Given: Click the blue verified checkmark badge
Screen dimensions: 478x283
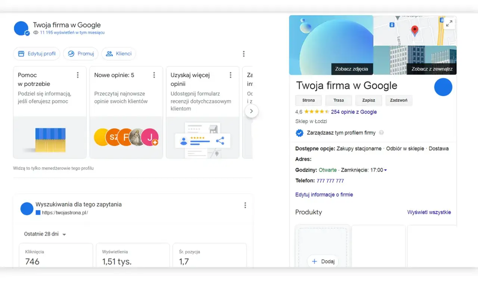Looking at the screenshot, I should [x=299, y=133].
